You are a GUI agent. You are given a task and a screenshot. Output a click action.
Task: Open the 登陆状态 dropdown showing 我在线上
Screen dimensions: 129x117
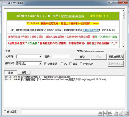(x=40, y=63)
